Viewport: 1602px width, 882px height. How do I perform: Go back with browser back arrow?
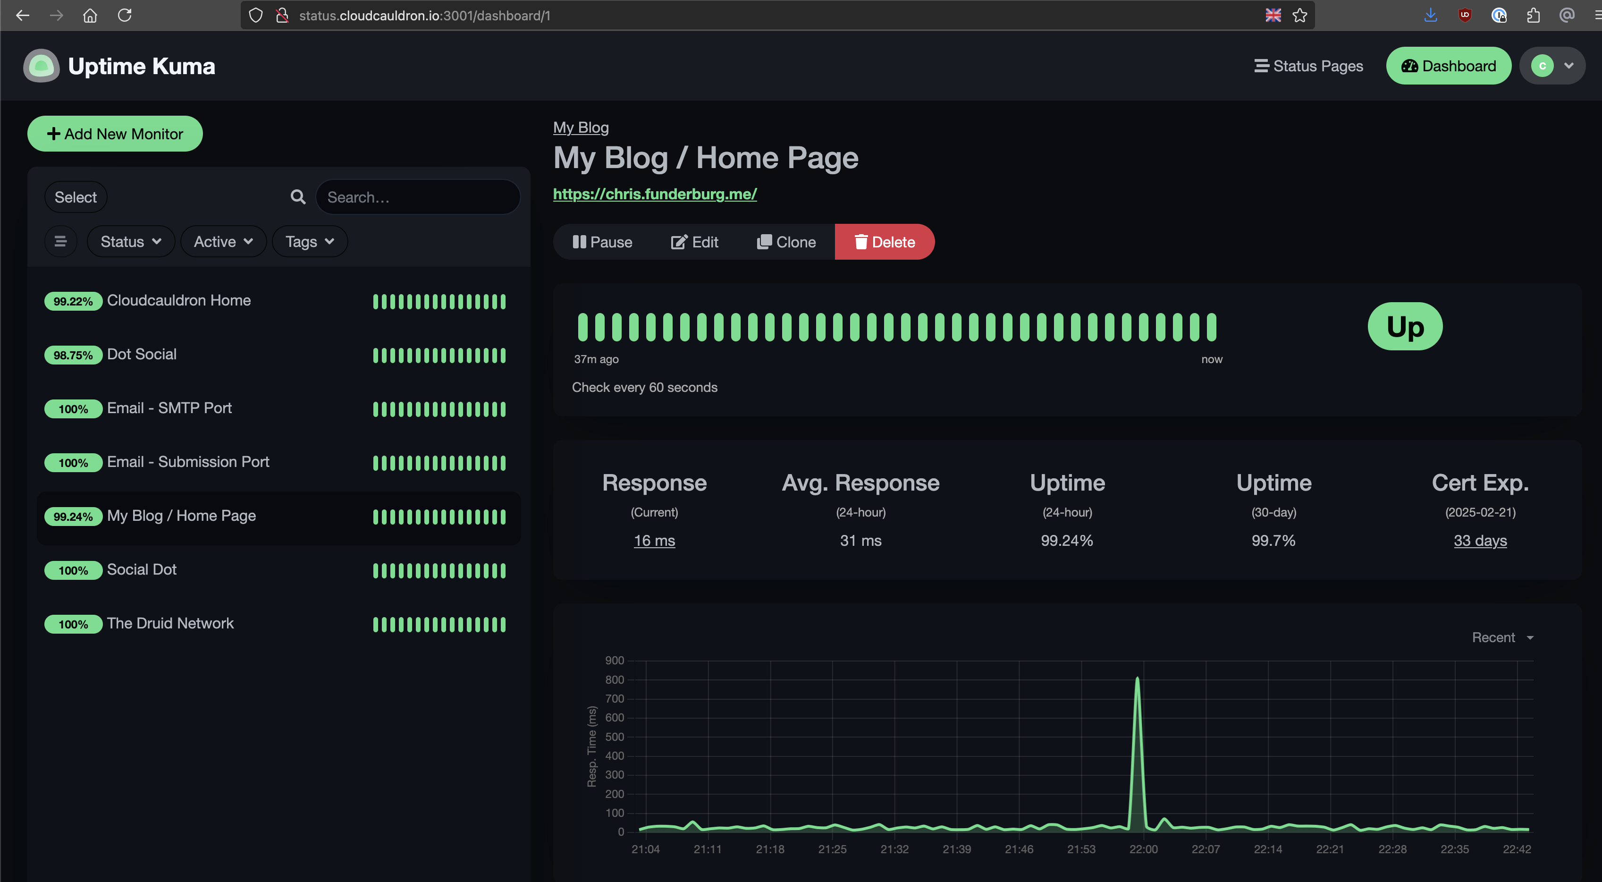point(23,15)
